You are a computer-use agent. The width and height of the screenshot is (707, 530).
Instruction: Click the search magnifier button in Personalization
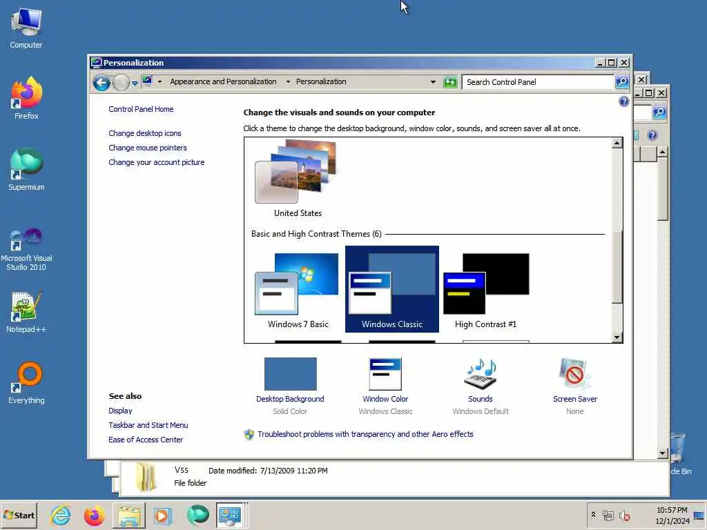pyautogui.click(x=622, y=82)
